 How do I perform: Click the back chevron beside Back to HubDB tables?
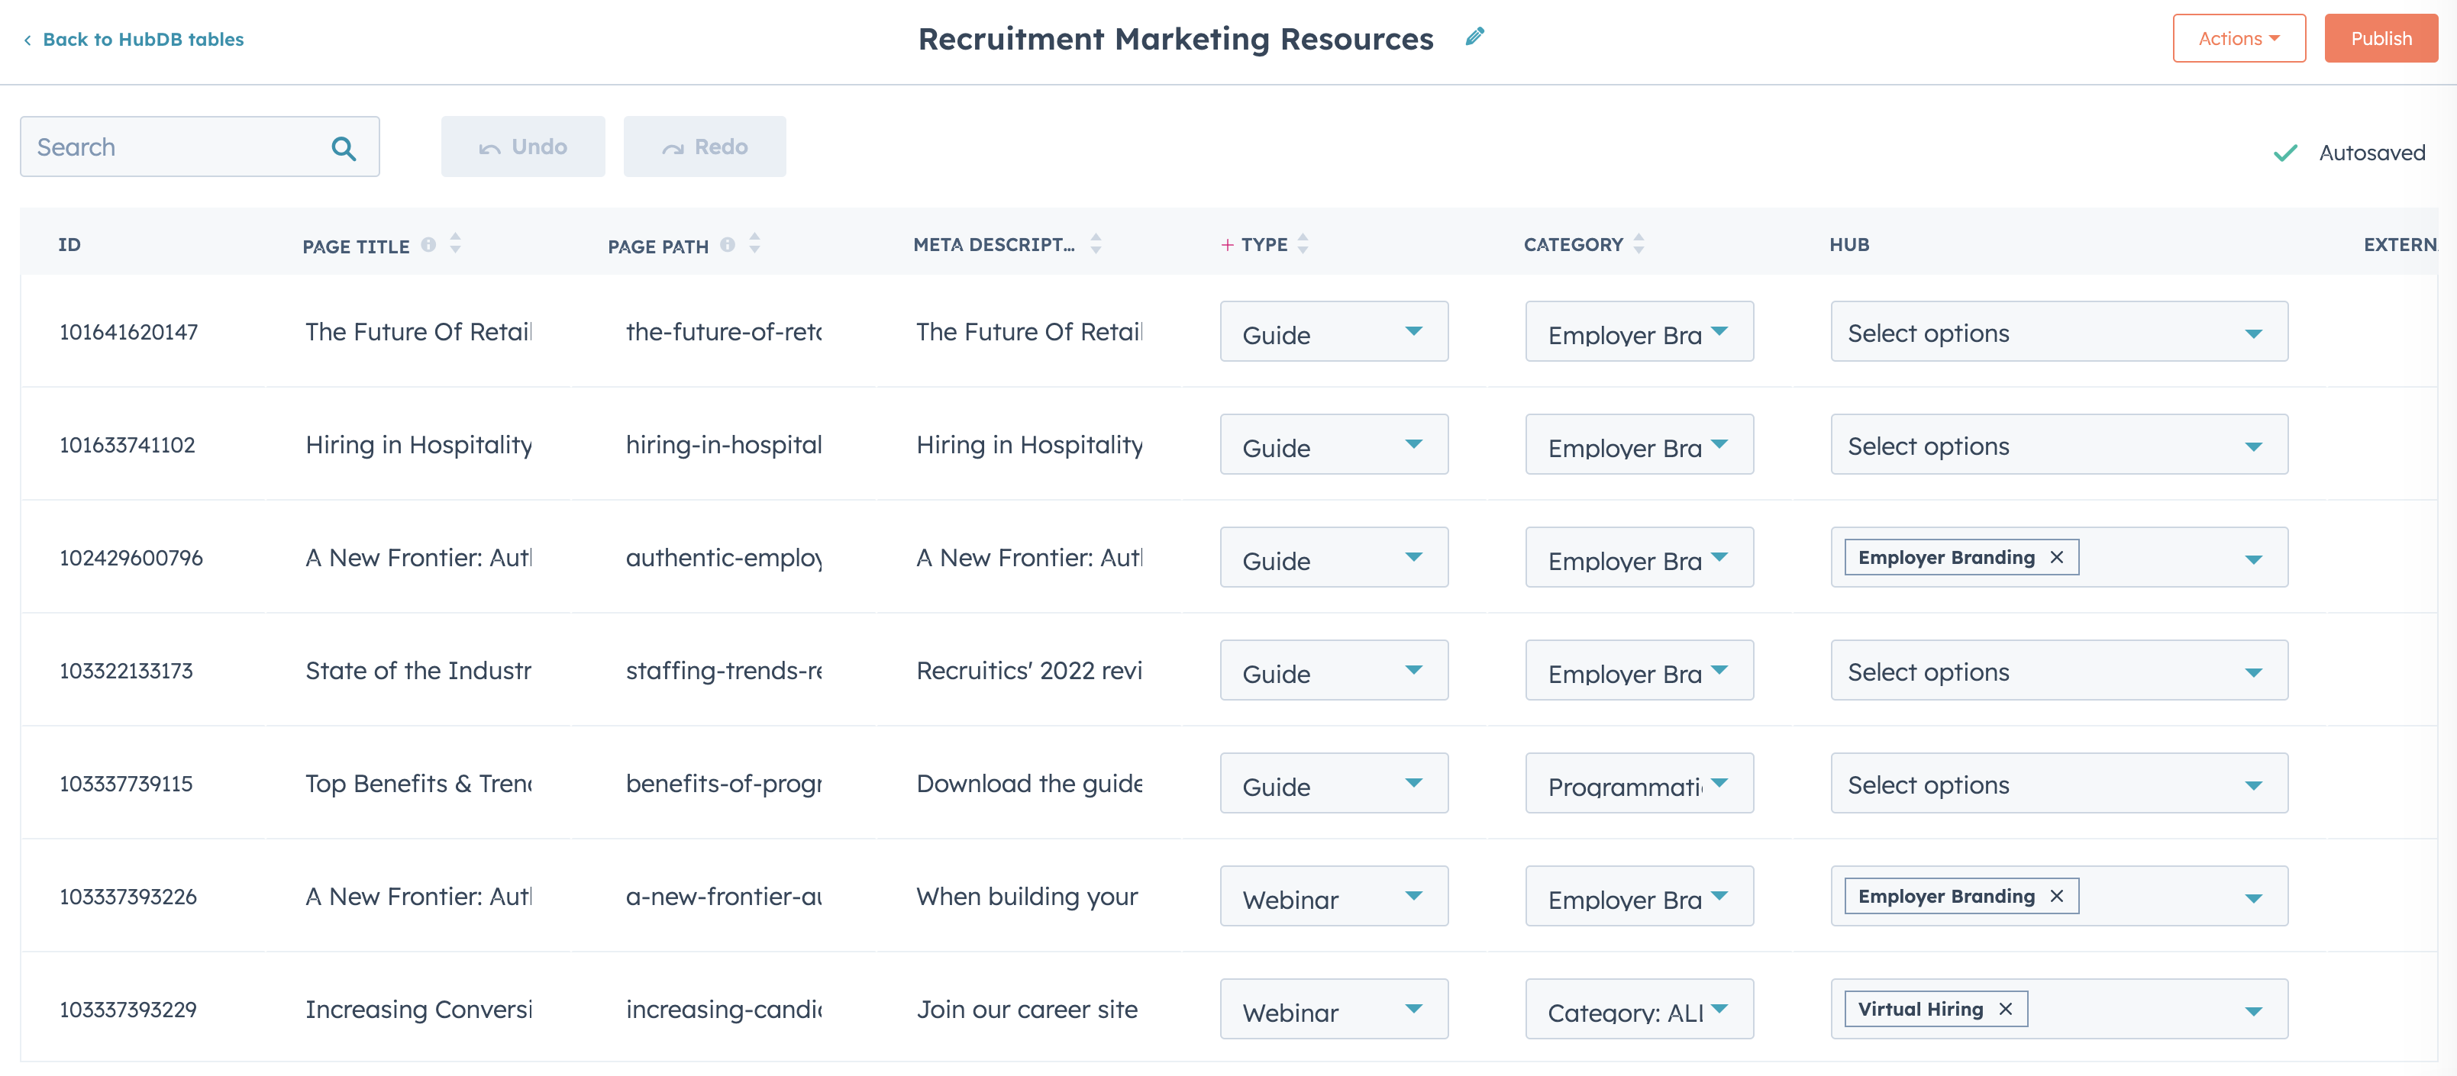click(x=27, y=38)
